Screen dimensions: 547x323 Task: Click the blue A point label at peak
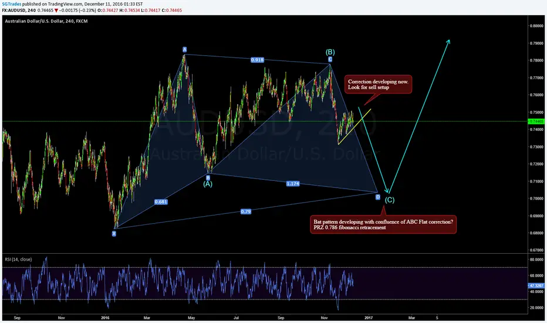tap(184, 49)
